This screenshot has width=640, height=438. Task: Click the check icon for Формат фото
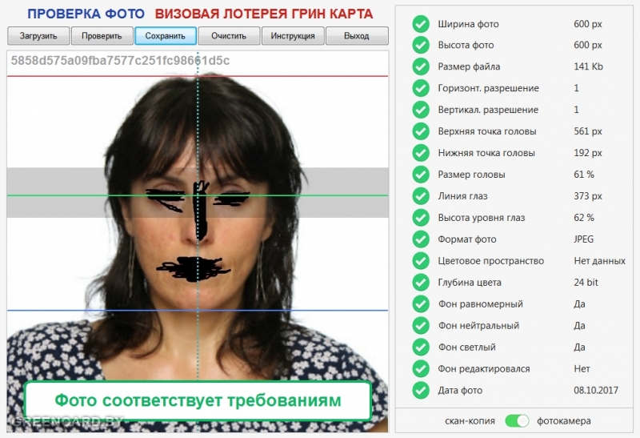[x=421, y=239]
